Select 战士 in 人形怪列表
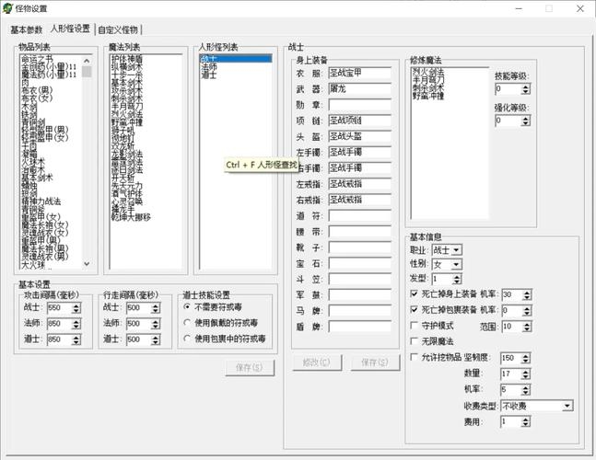The image size is (596, 460). point(236,59)
